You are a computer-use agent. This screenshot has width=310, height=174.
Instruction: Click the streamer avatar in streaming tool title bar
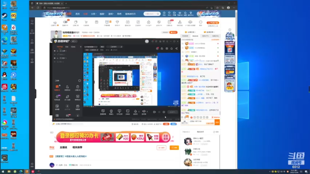pyautogui.click(x=147, y=41)
